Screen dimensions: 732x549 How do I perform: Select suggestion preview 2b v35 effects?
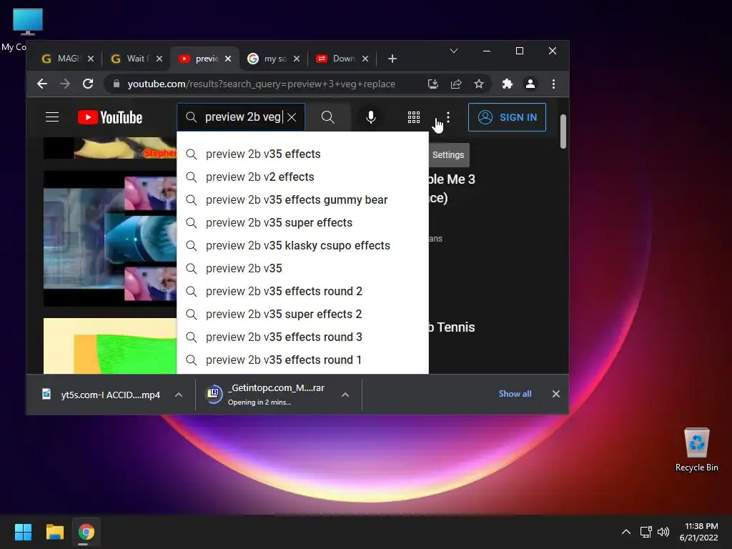[x=302, y=154]
